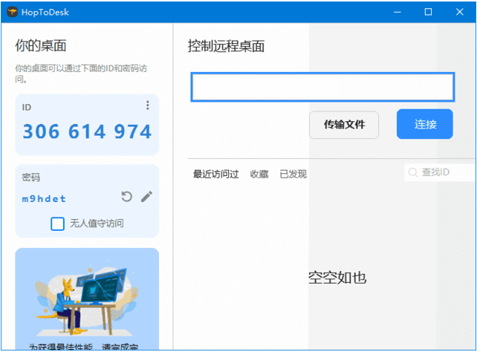Open the 收藏 tab
The image size is (477, 352).
point(259,175)
